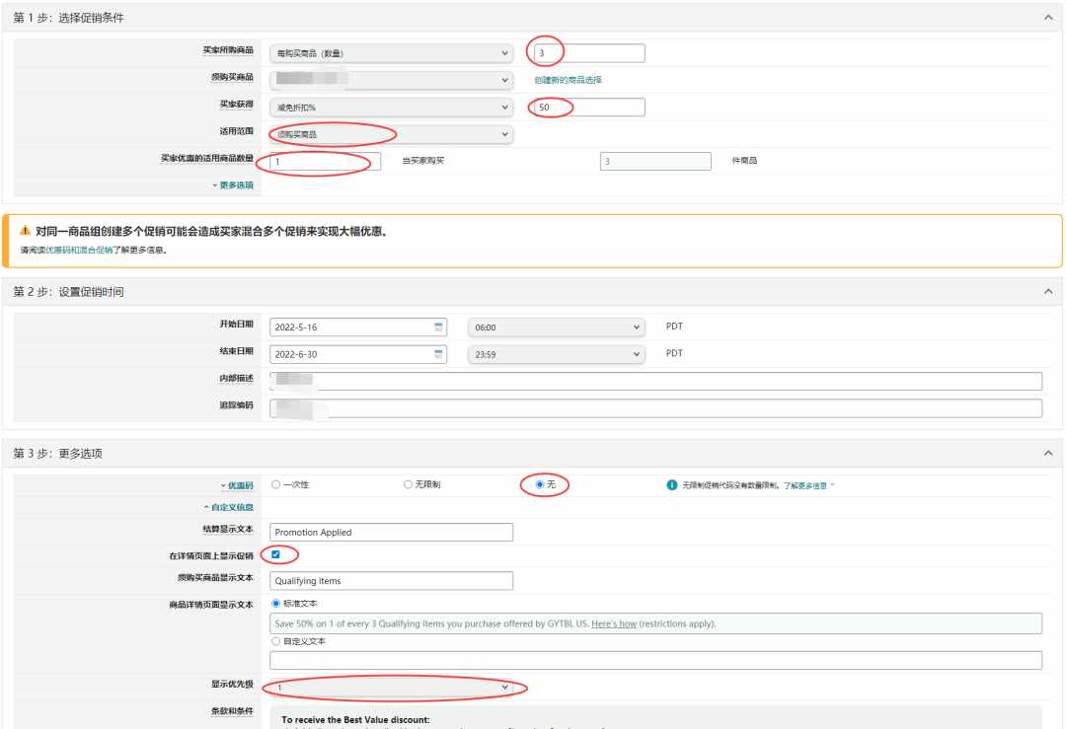Screen dimensions: 1066x729
Task: Open the 须购买商品 product selection dropdown
Action: tap(391, 80)
